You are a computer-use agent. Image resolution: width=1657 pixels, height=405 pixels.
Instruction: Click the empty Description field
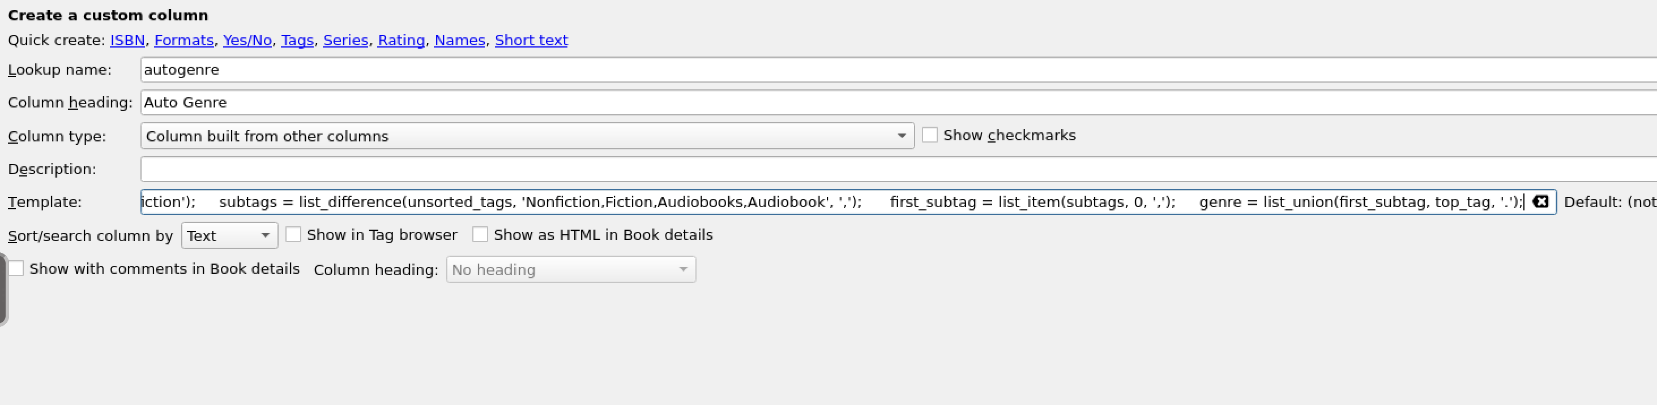tap(836, 169)
